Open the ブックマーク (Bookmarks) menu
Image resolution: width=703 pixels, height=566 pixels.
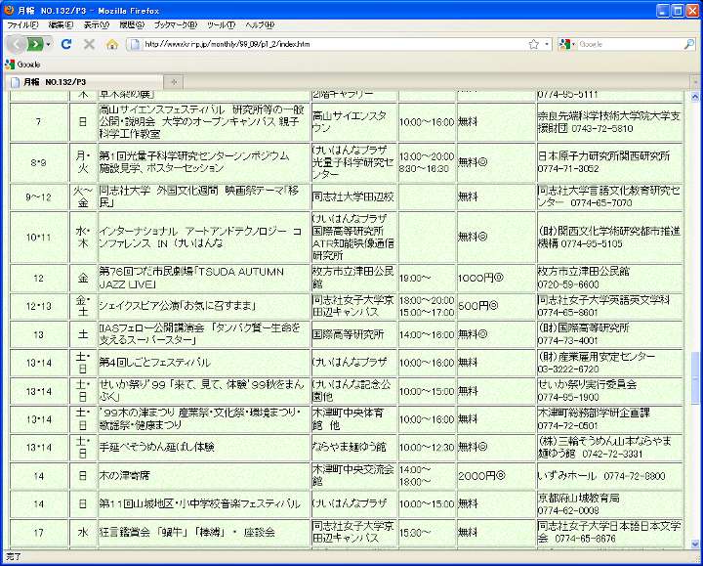click(x=175, y=24)
